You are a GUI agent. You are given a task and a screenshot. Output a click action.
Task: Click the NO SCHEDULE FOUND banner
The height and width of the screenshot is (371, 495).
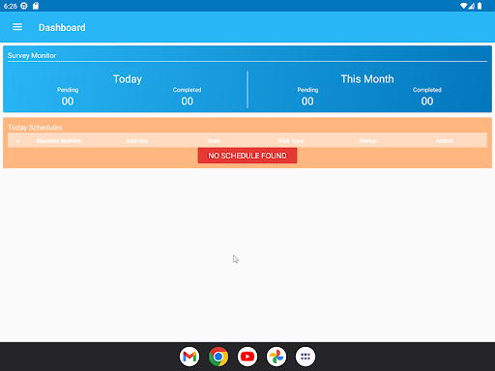(x=247, y=156)
